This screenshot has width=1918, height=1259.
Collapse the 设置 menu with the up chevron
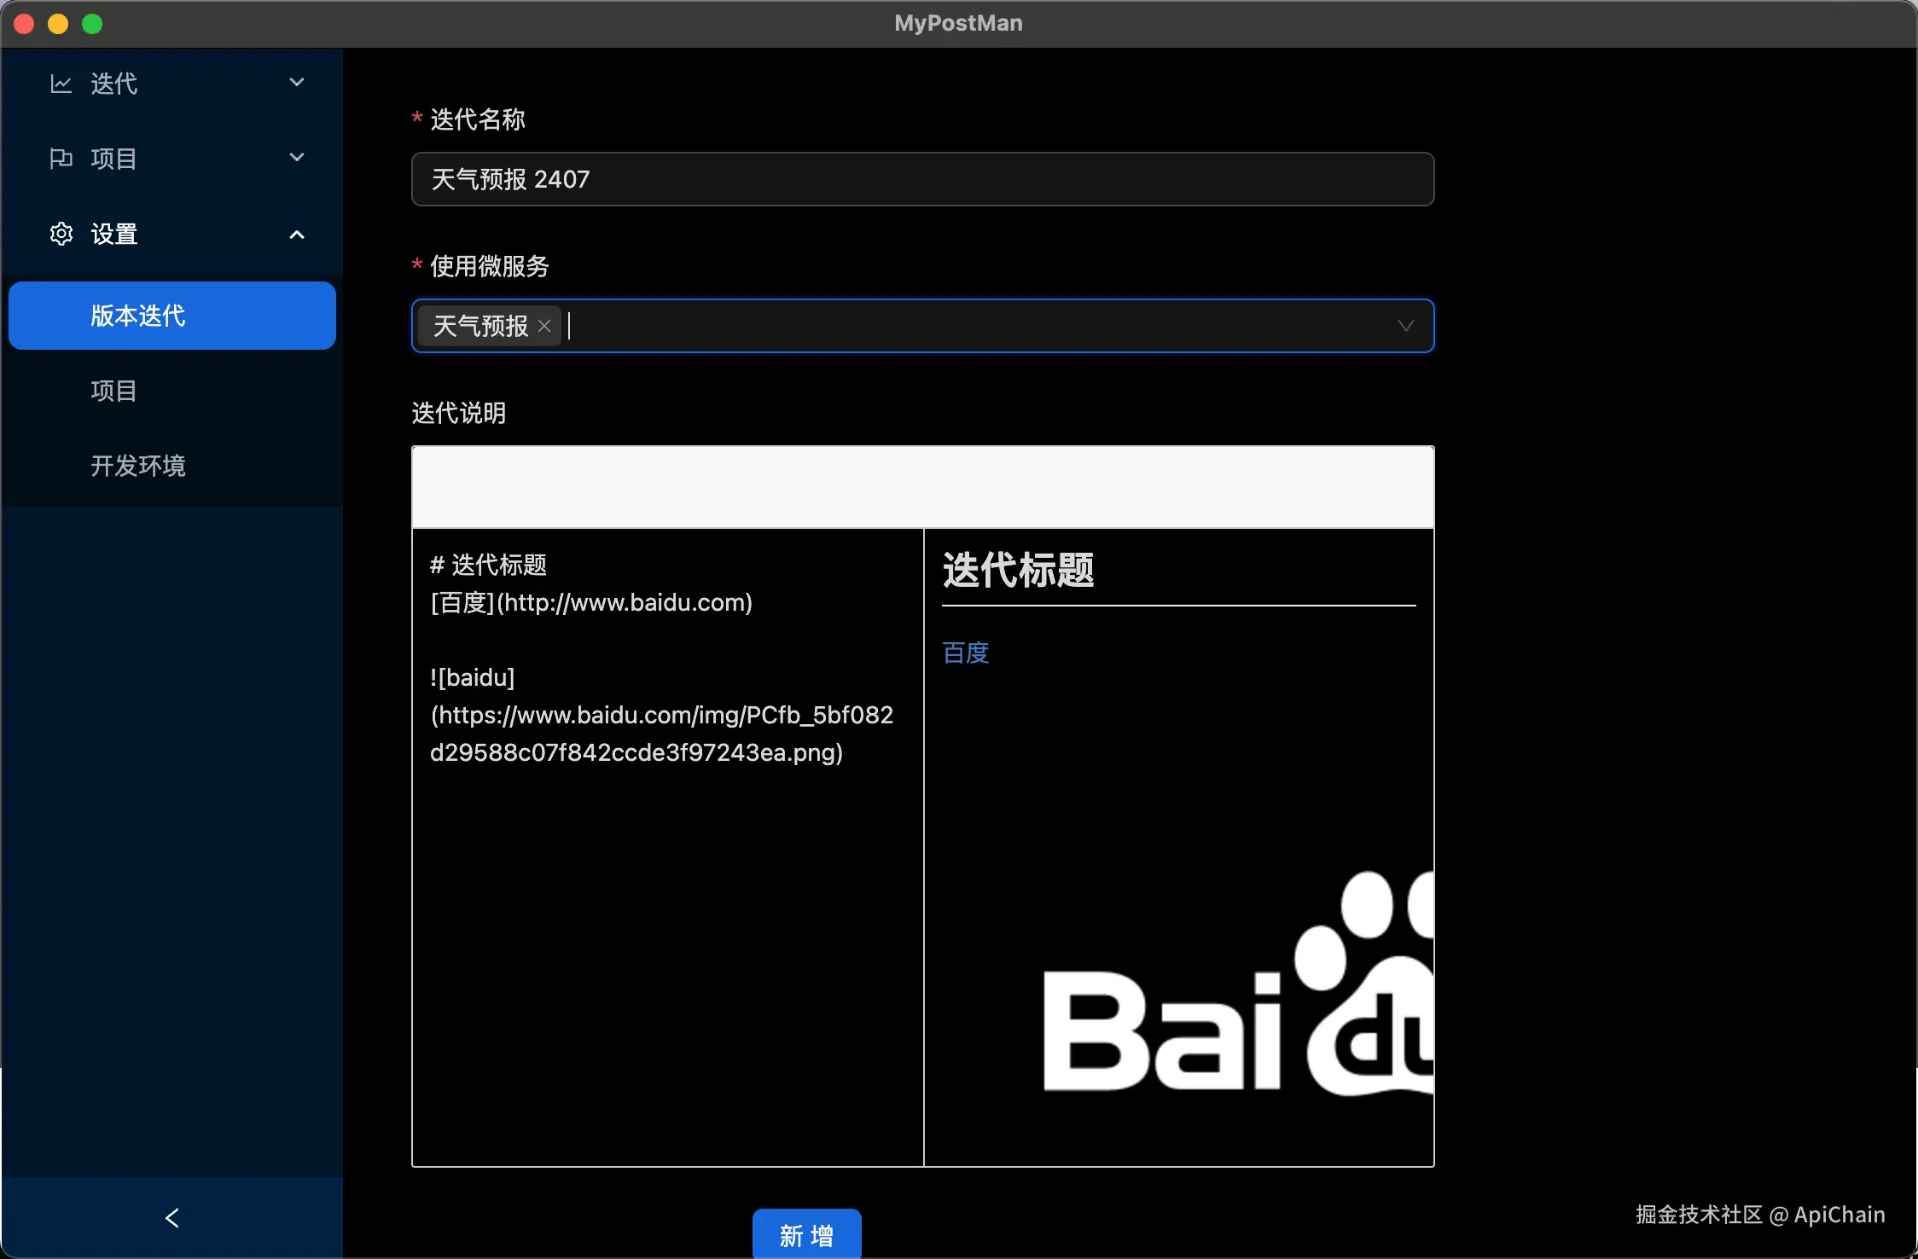[297, 235]
